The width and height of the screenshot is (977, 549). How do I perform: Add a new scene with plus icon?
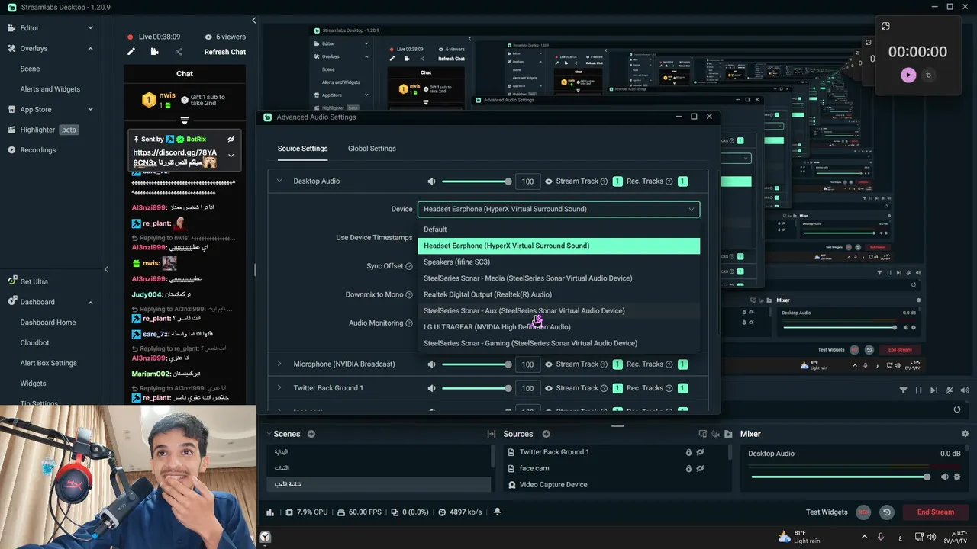(x=311, y=434)
